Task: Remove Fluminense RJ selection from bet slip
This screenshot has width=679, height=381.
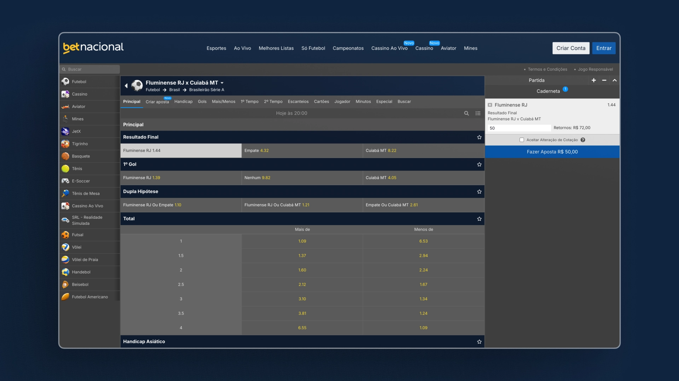Action: coord(490,105)
